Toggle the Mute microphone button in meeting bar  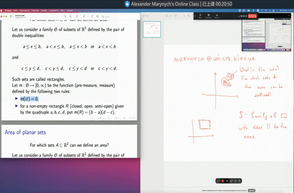(200, 16)
